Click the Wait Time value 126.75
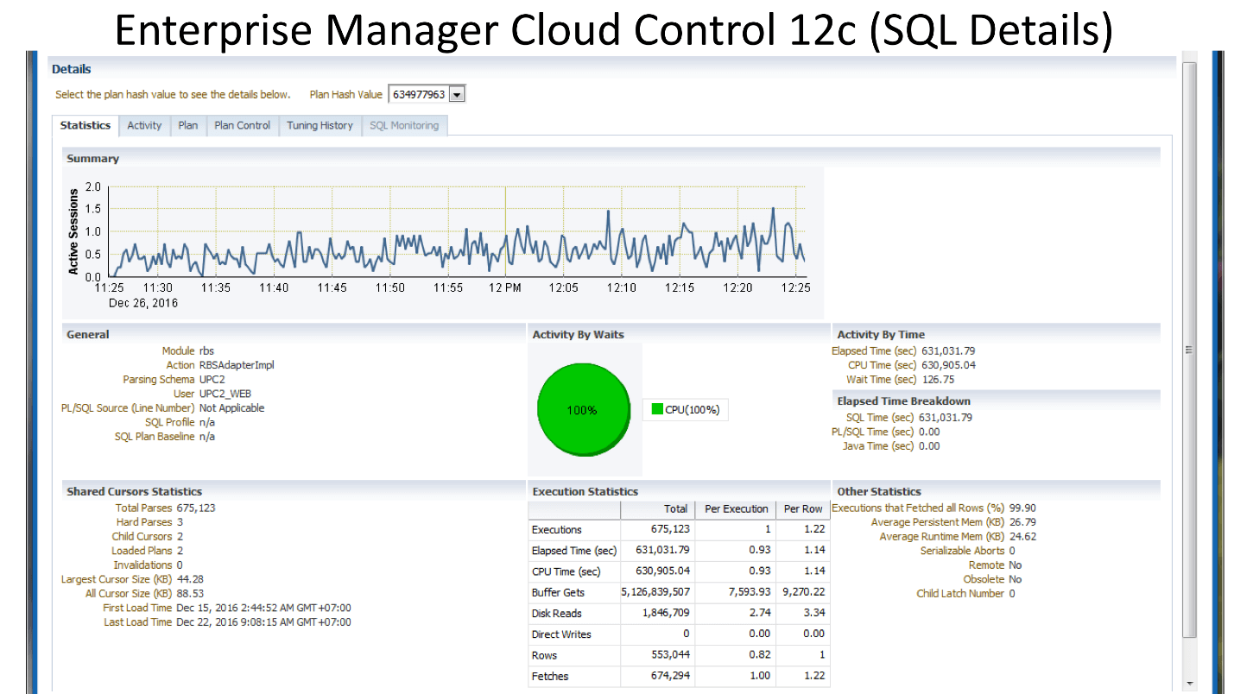Image resolution: width=1234 pixels, height=694 pixels. point(938,380)
